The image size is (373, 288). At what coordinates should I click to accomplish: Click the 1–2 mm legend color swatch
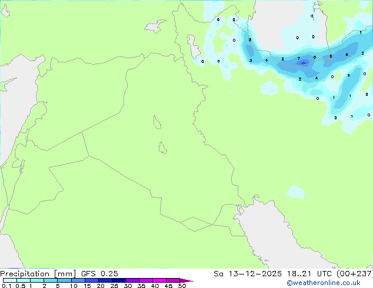pos(37,280)
